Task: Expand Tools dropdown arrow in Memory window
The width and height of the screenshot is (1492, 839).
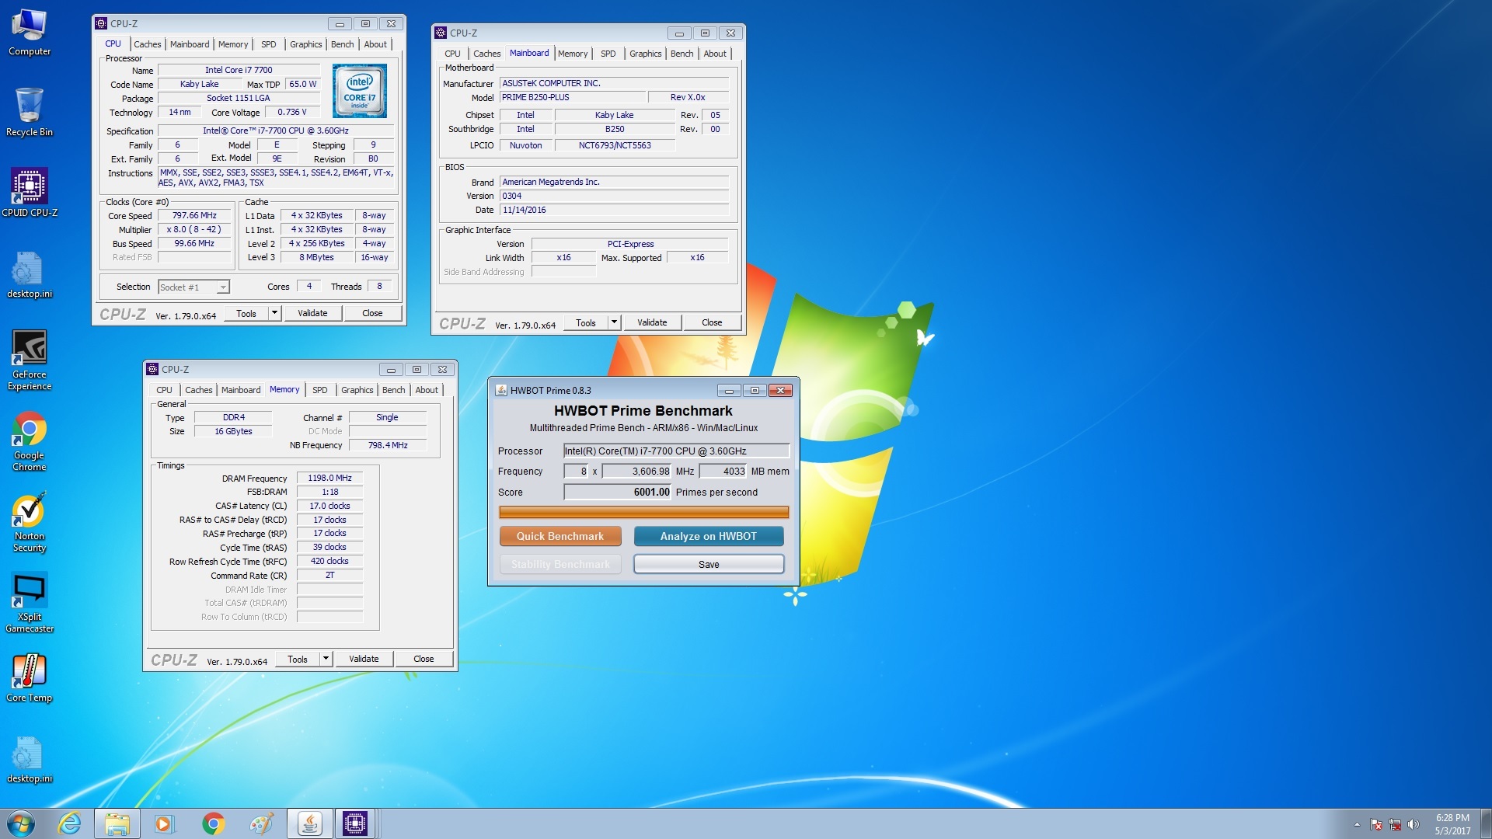Action: tap(326, 659)
